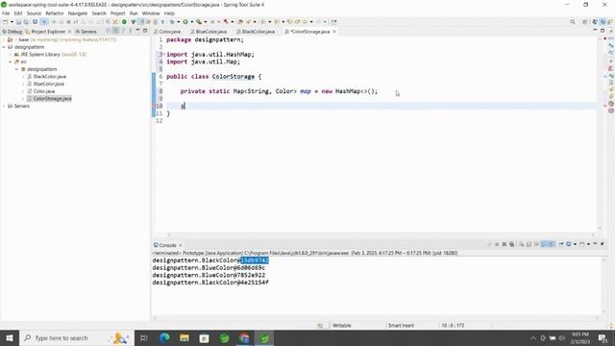The width and height of the screenshot is (615, 346).
Task: Close the Console view tab
Action: coord(181,245)
